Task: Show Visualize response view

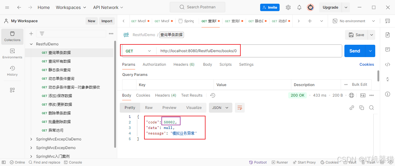Action: point(194,108)
